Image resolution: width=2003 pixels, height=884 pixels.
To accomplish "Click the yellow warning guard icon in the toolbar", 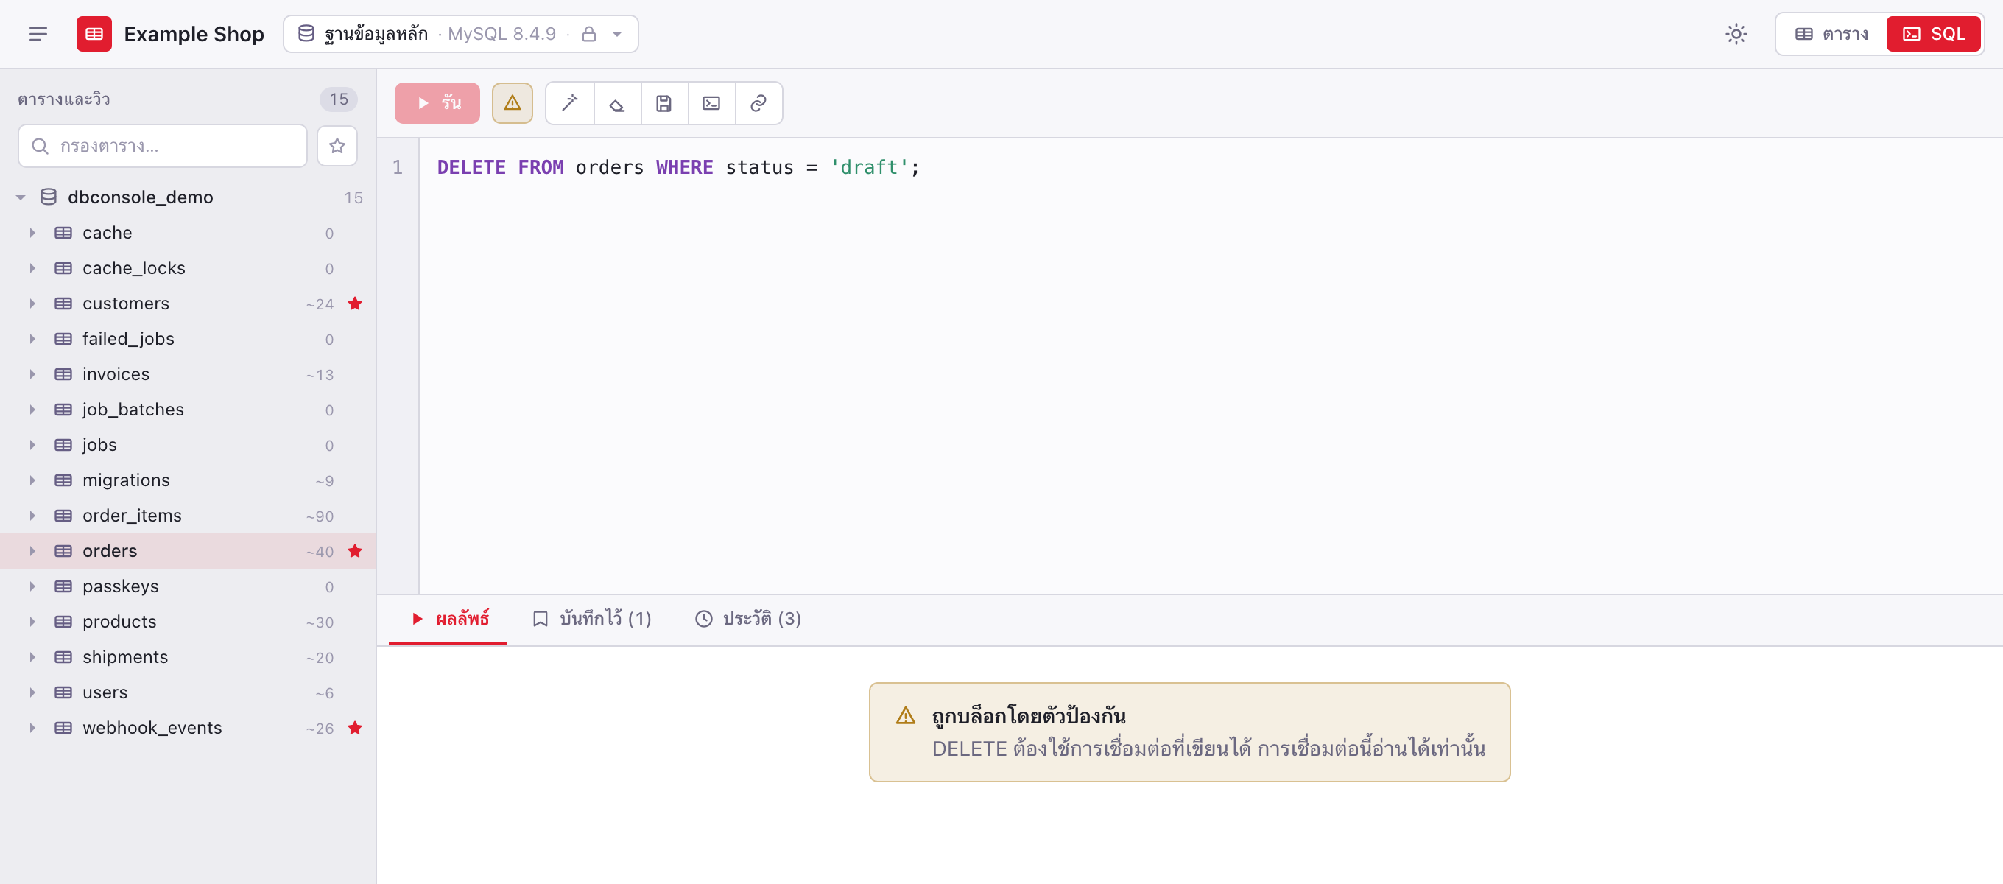I will click(x=513, y=102).
